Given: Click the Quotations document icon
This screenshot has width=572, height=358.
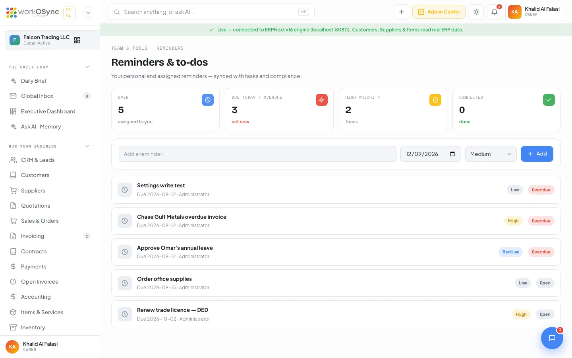Looking at the screenshot, I should (13, 206).
